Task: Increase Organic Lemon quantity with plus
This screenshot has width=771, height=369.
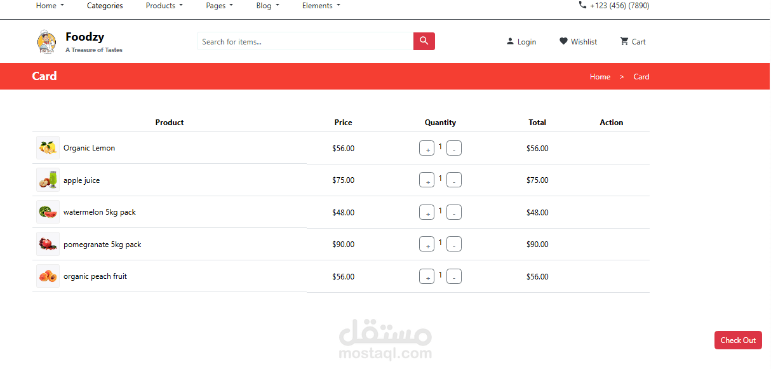Action: [x=427, y=148]
